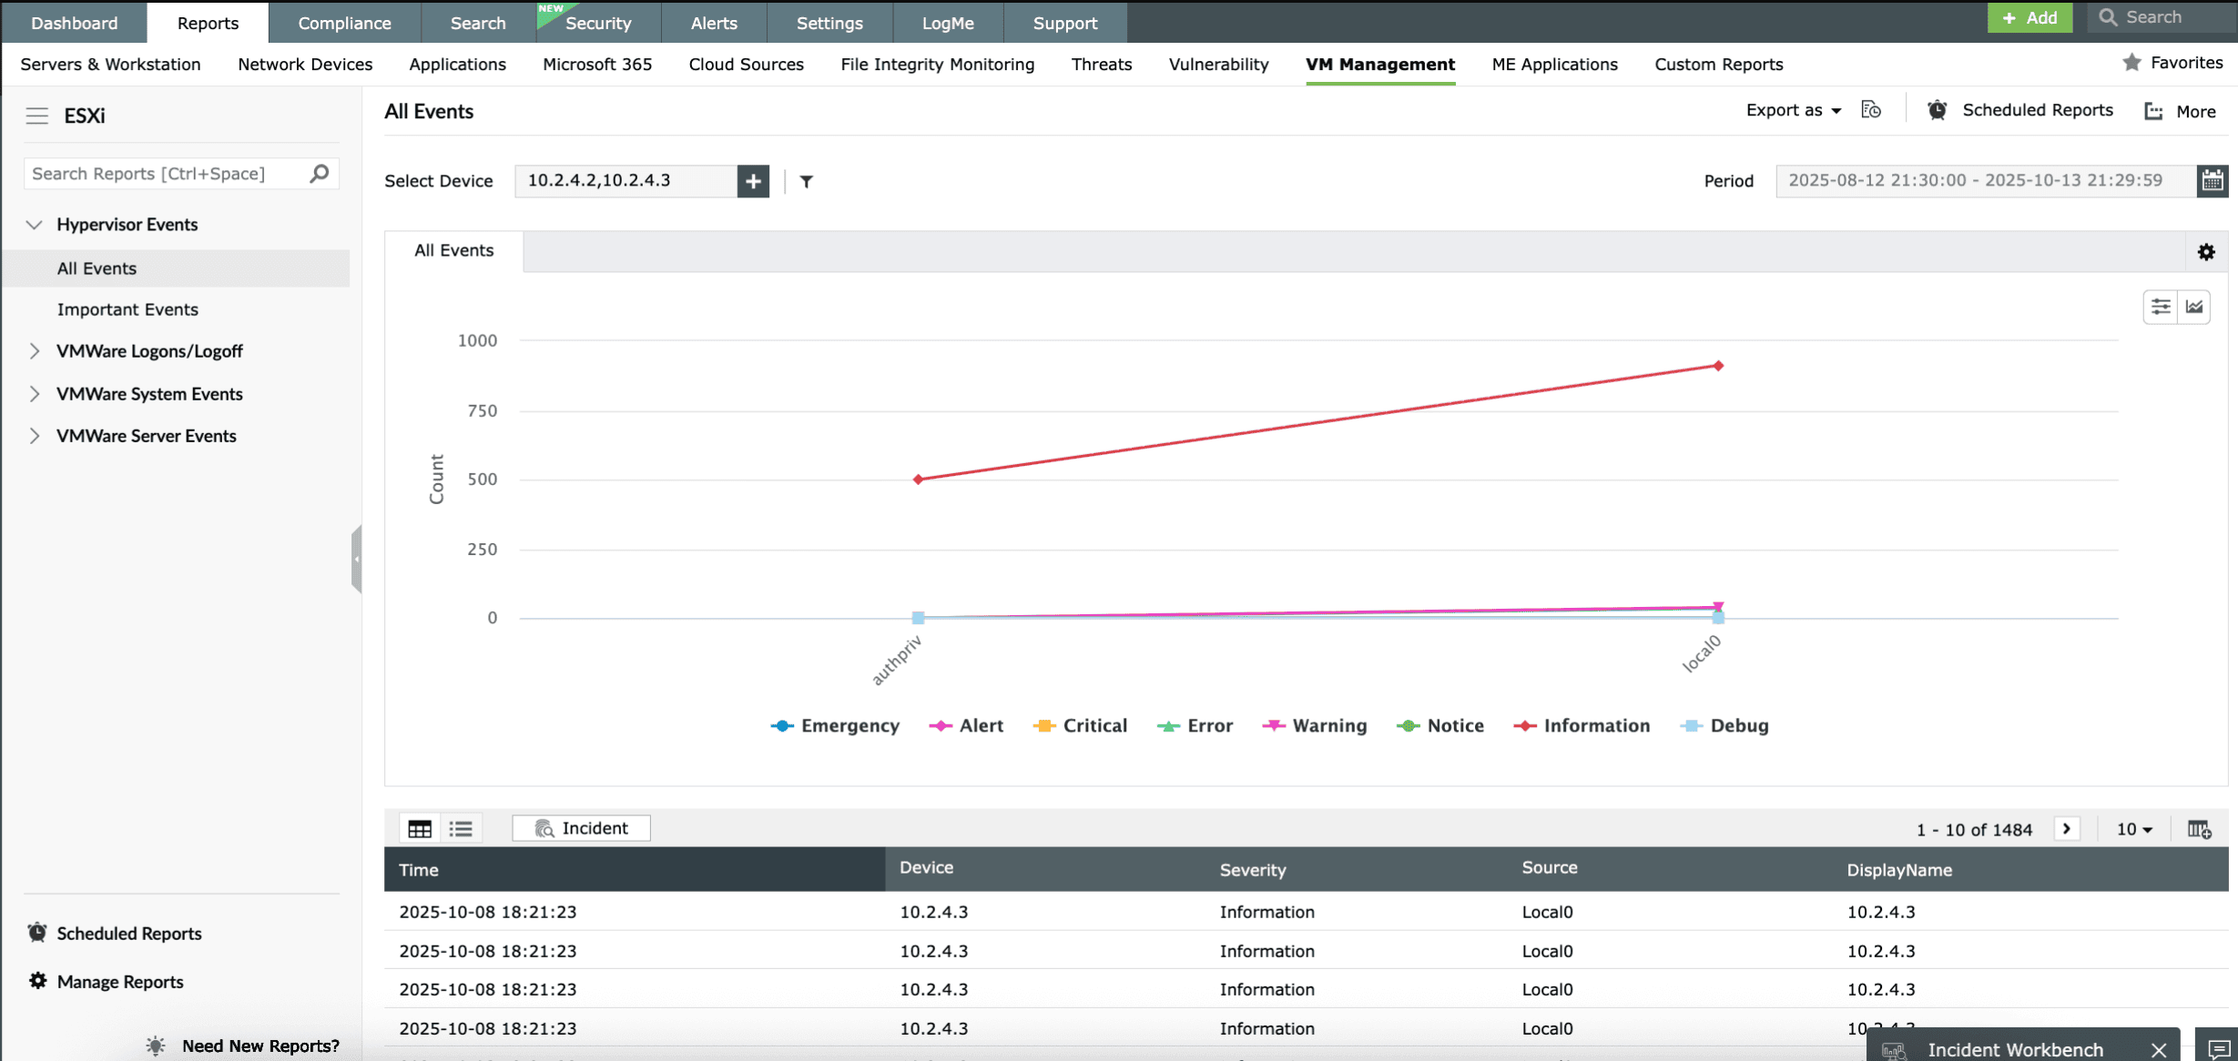Switch to table grid view
This screenshot has width=2238, height=1061.
pos(420,828)
